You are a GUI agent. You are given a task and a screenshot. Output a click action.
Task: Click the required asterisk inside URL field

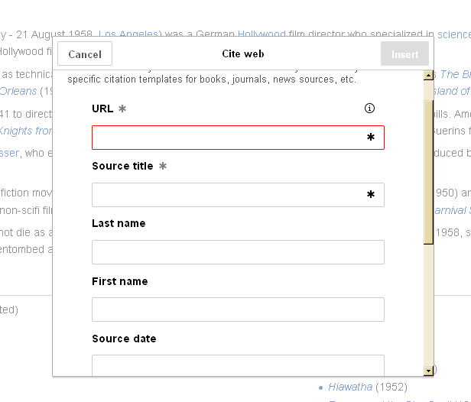(x=371, y=138)
